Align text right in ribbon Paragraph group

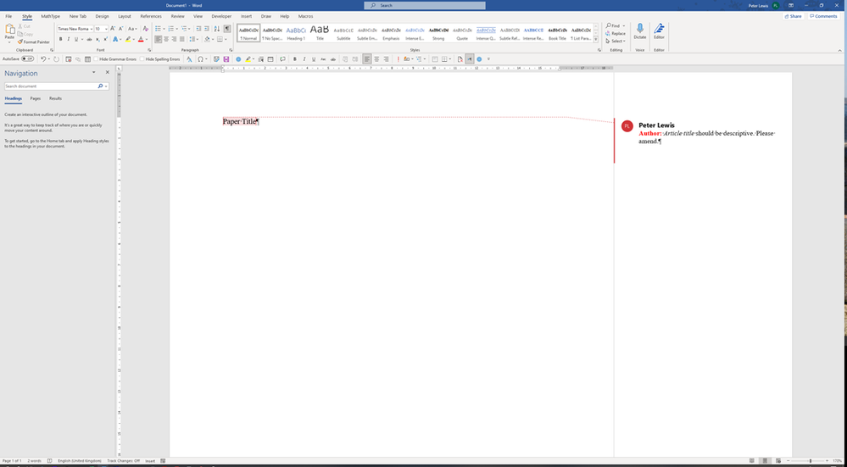click(x=174, y=39)
